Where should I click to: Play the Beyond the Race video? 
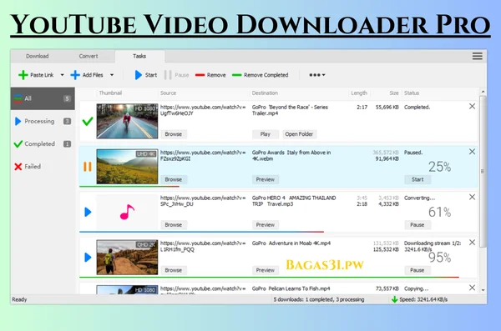coord(266,134)
